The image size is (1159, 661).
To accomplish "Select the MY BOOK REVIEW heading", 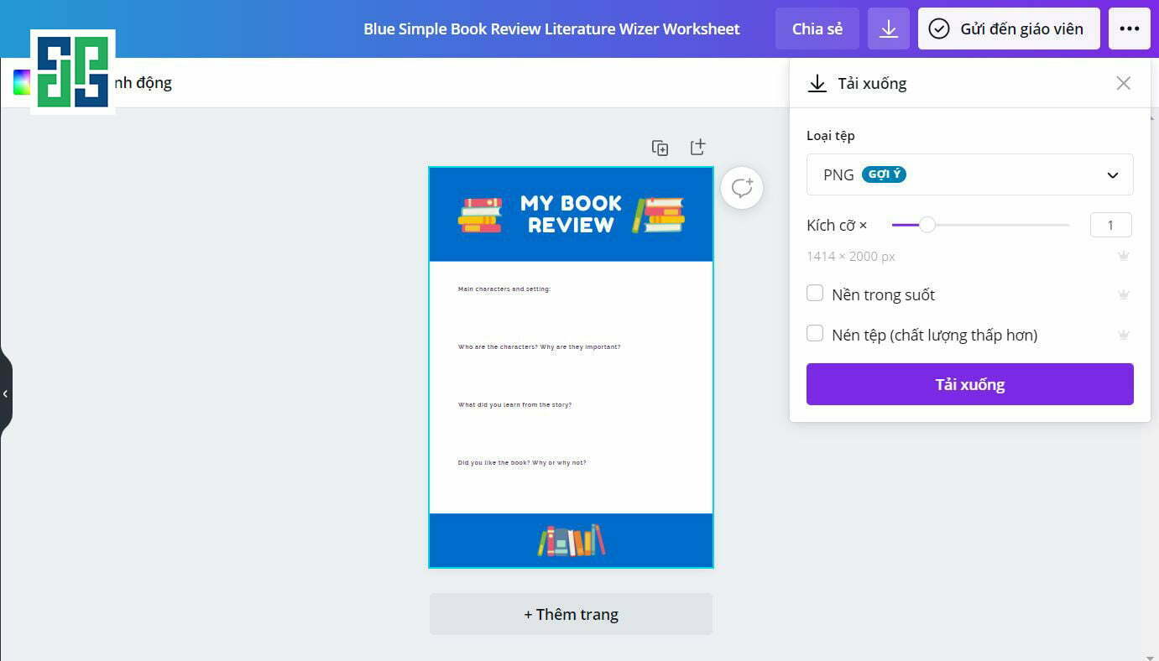I will point(571,214).
